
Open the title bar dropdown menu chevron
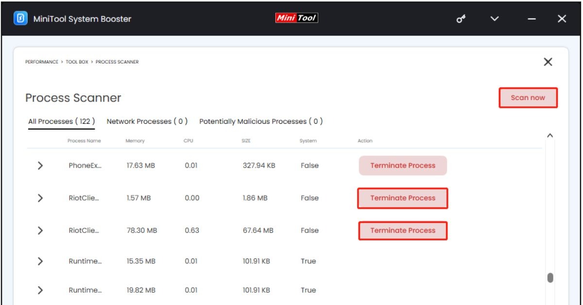pos(495,19)
